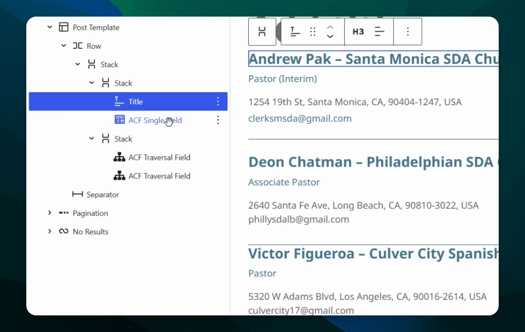Move block up with toolbar arrow
This screenshot has height=332, width=525.
(330, 28)
